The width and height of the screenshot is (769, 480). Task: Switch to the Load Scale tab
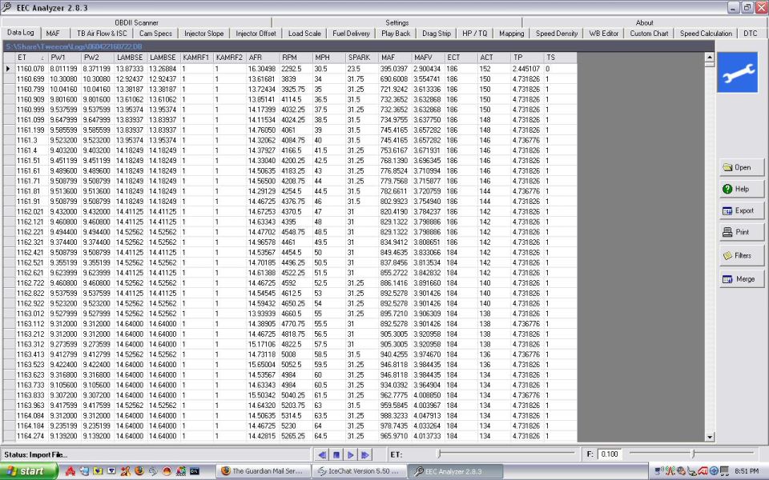pyautogui.click(x=304, y=34)
